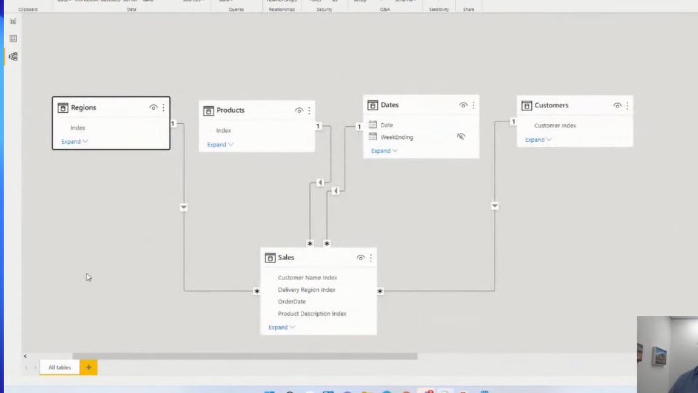Viewport: 698px width, 393px height.
Task: Select the OrderDate field in Sales
Action: pos(292,301)
